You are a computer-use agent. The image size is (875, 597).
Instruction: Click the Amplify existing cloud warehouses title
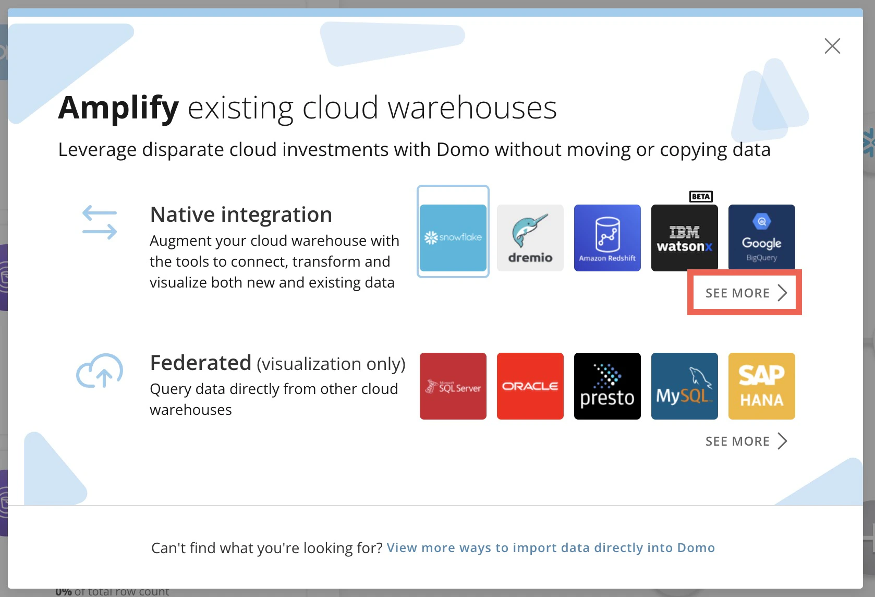click(x=308, y=108)
